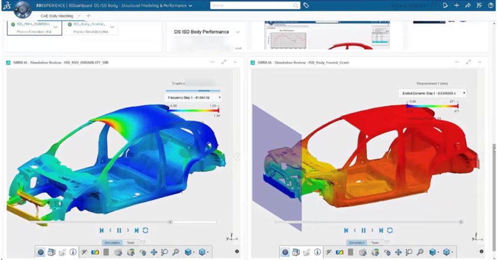Select the ISD_Body_Frontal simulation card
This screenshot has width=497, height=260.
coord(91,28)
